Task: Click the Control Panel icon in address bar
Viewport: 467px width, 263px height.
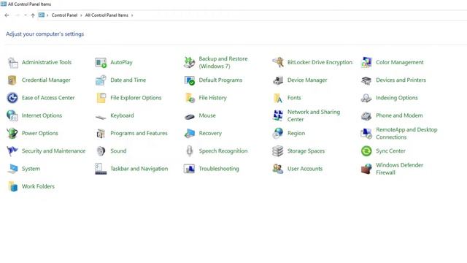Action: pos(42,15)
